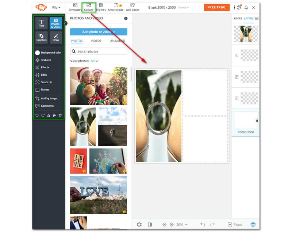Click the alignment guides icon in the bottom bar
Image resolution: width=292 pixels, height=232 pixels.
150,225
